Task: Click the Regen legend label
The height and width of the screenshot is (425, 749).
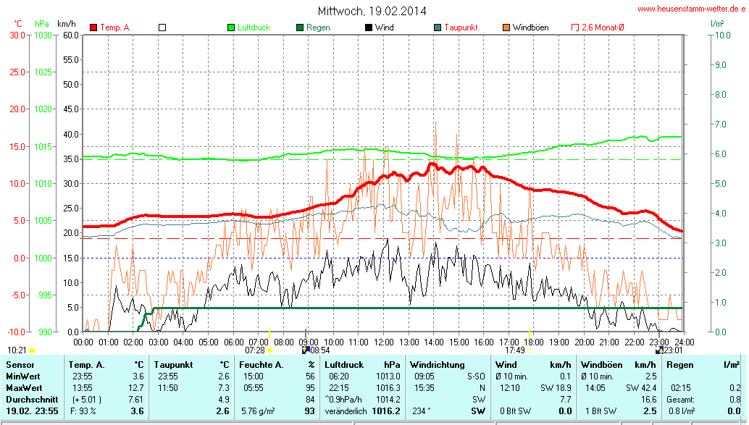Action: tap(318, 28)
